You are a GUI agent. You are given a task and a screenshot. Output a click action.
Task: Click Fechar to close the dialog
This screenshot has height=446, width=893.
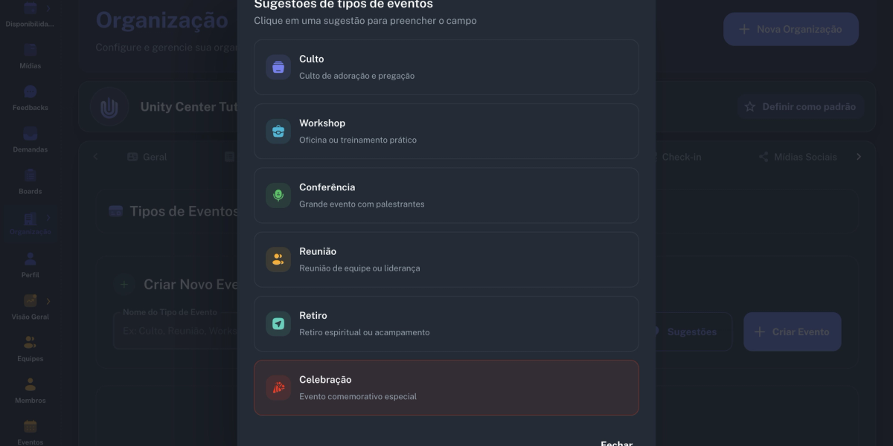(616, 442)
